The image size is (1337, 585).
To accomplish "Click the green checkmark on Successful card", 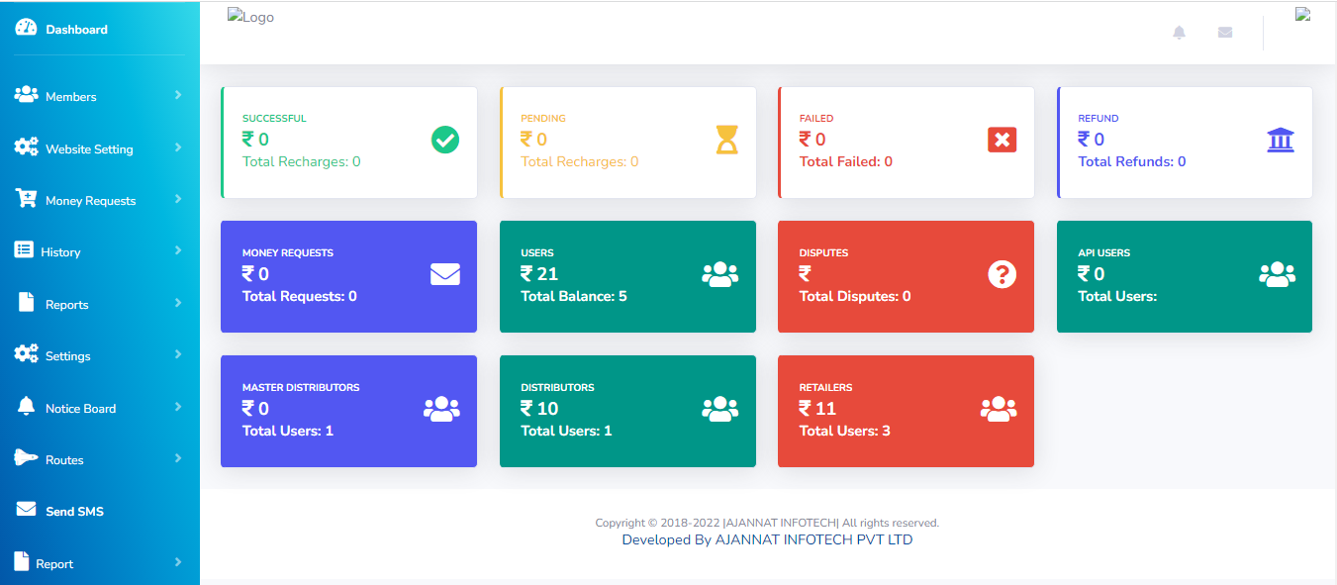I will tap(445, 141).
